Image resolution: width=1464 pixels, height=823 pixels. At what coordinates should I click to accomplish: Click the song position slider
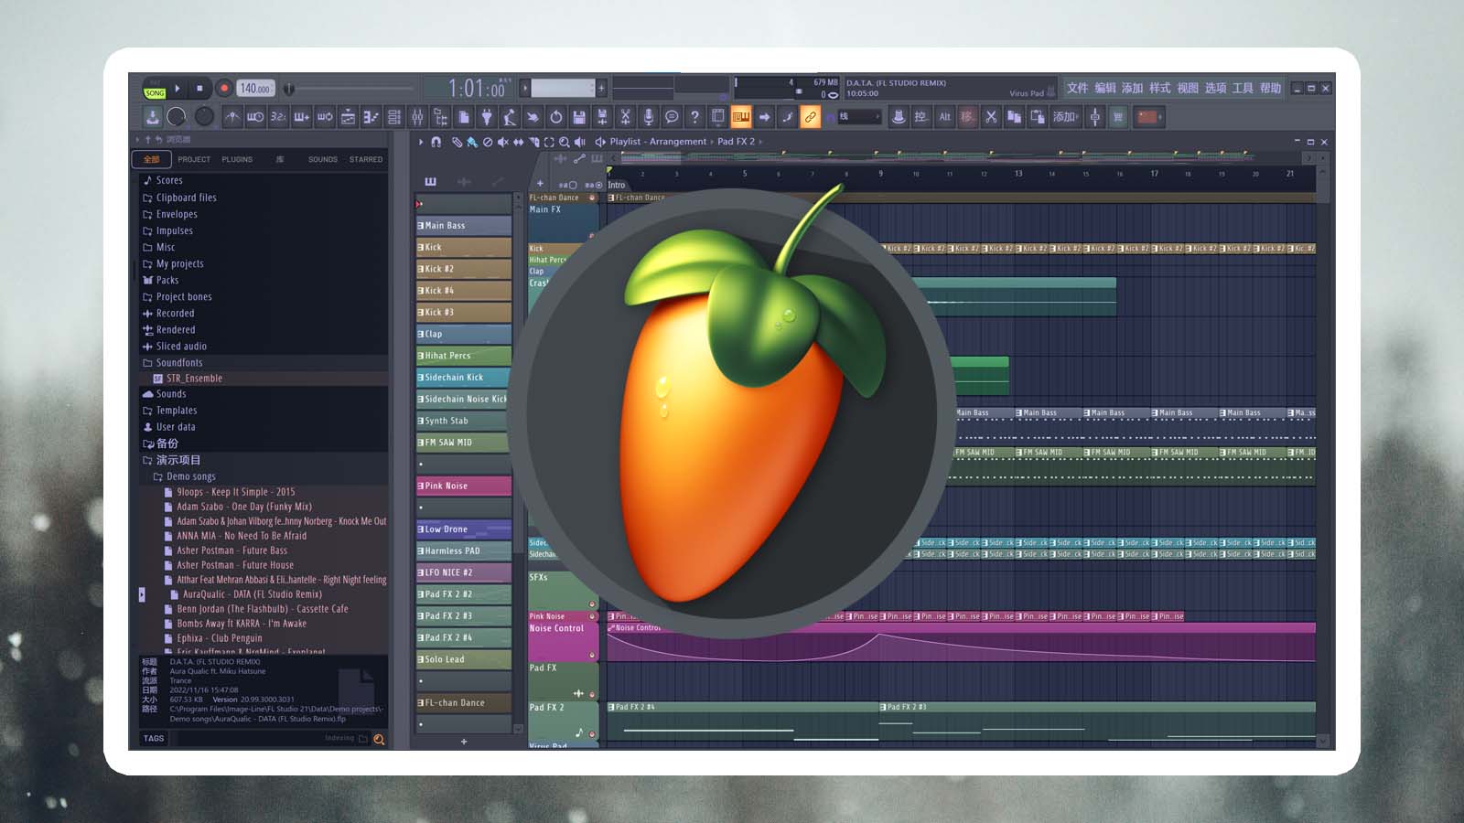click(352, 89)
